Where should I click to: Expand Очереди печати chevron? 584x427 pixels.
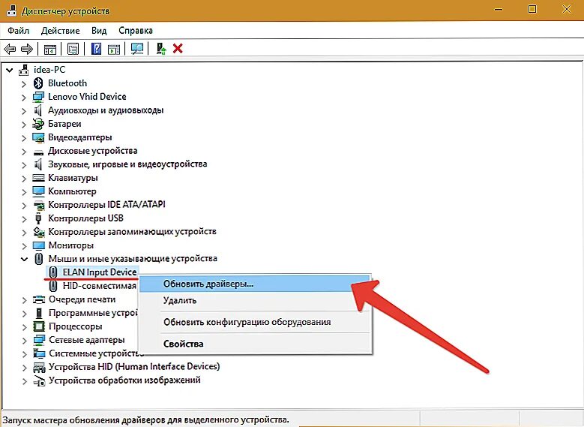[24, 300]
